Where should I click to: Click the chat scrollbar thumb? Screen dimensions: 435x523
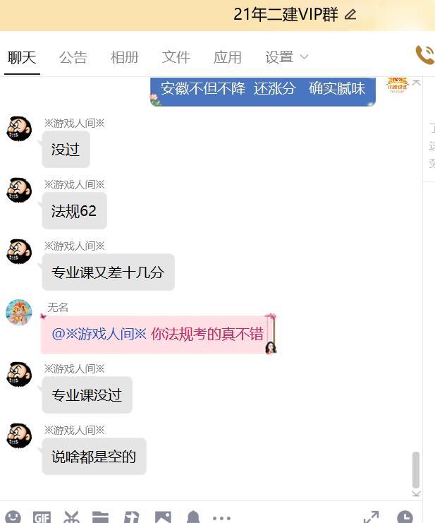pos(416,470)
